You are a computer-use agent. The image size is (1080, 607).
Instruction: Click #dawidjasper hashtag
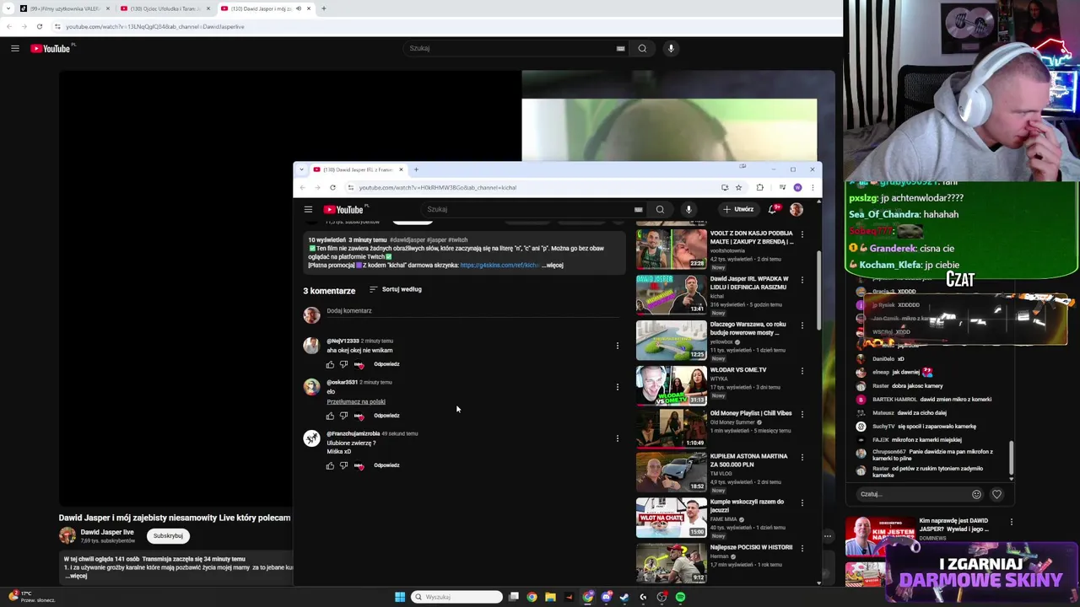pos(408,240)
